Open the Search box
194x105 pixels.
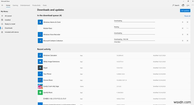tap(176, 5)
